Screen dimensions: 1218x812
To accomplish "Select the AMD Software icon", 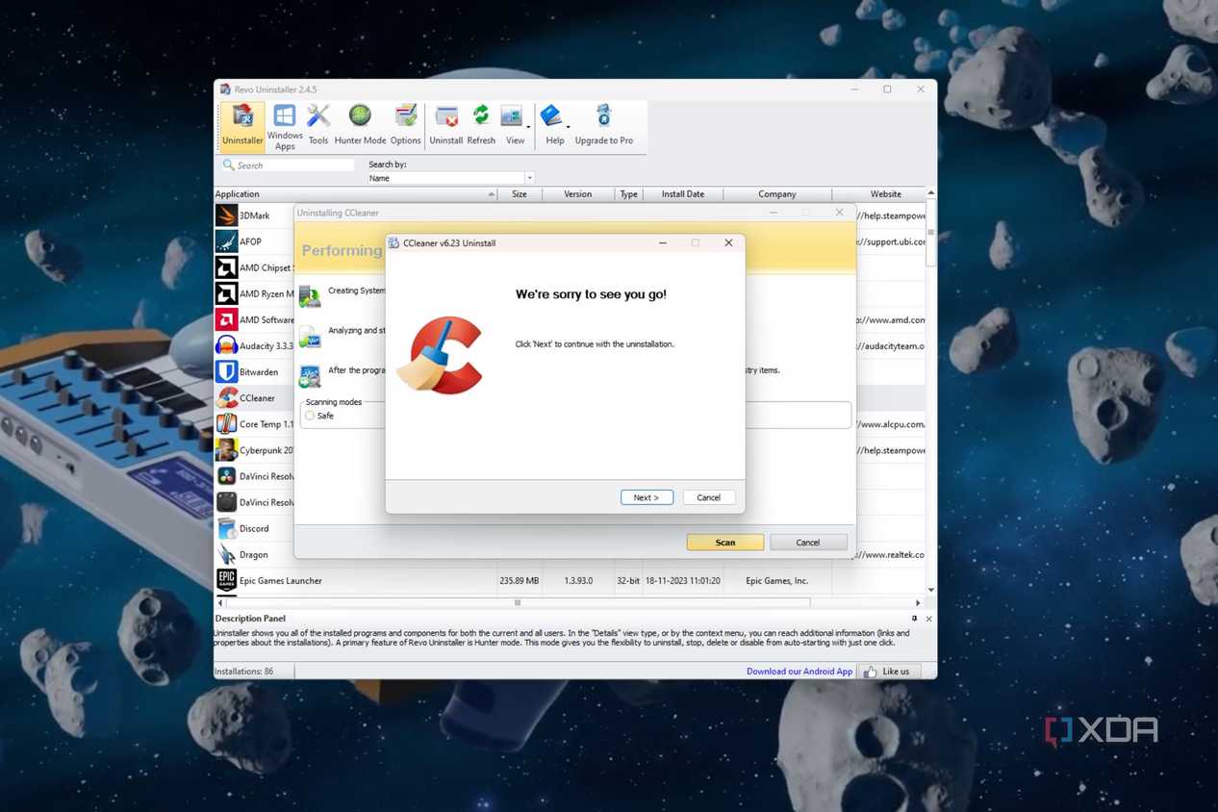I will tap(226, 319).
